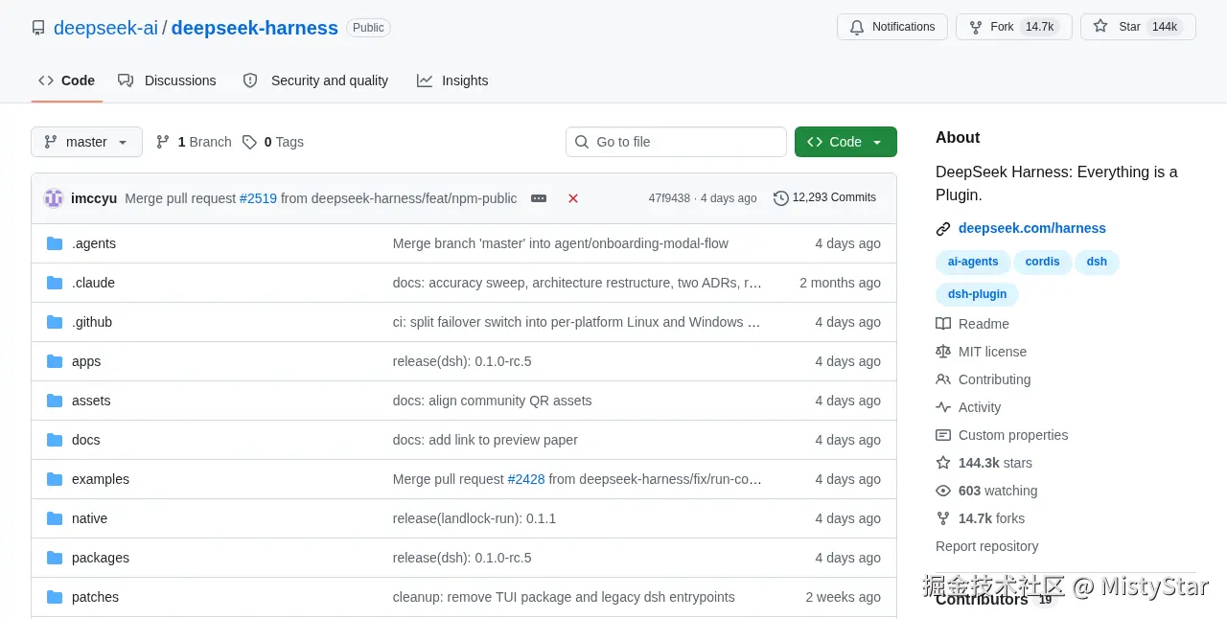Click the tag icon beside 0 Tags
Viewport: 1227px width, 619px height.
point(249,142)
